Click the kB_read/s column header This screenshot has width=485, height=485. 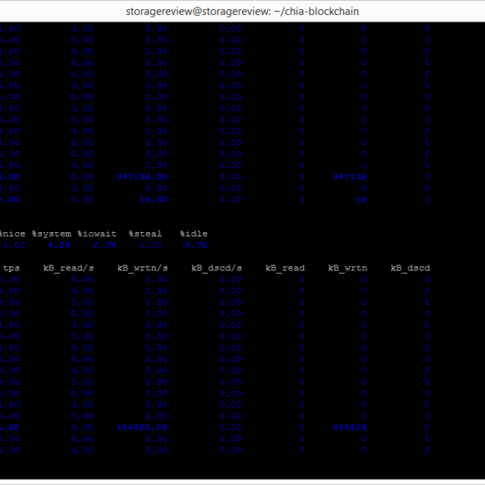[x=68, y=268]
